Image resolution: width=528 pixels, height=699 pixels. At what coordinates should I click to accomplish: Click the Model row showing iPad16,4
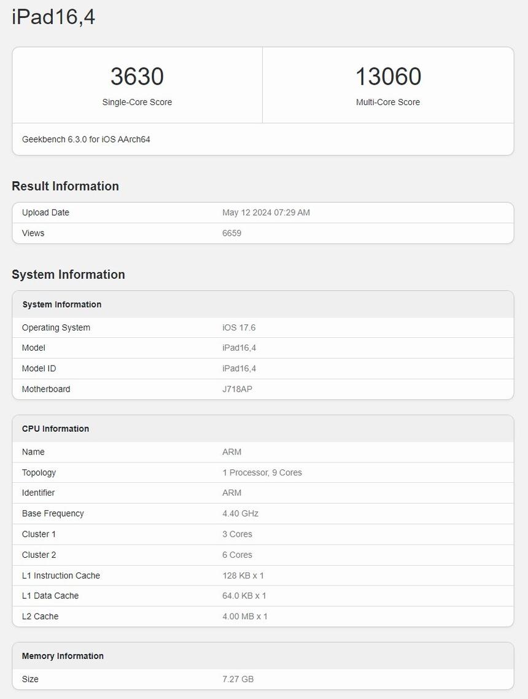(x=264, y=348)
